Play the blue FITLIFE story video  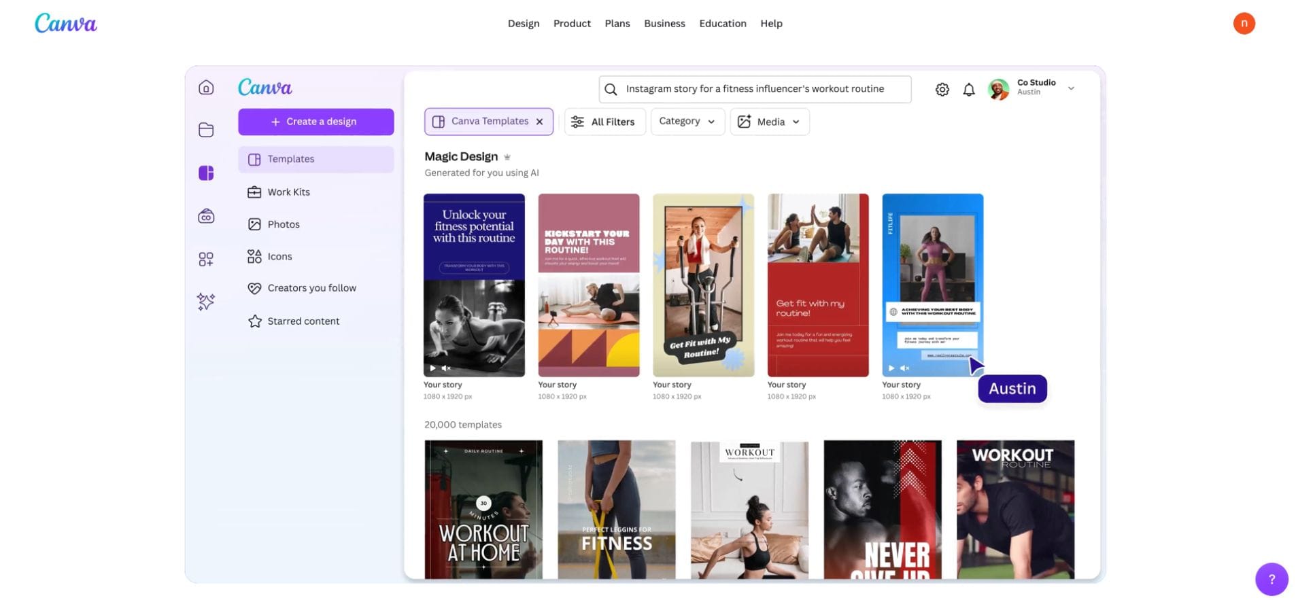coord(891,368)
